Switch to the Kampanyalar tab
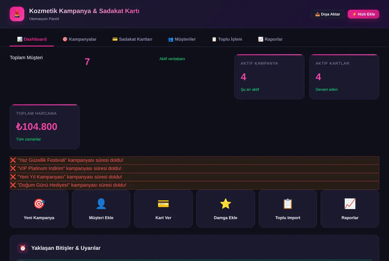Image resolution: width=389 pixels, height=261 pixels. (x=79, y=39)
